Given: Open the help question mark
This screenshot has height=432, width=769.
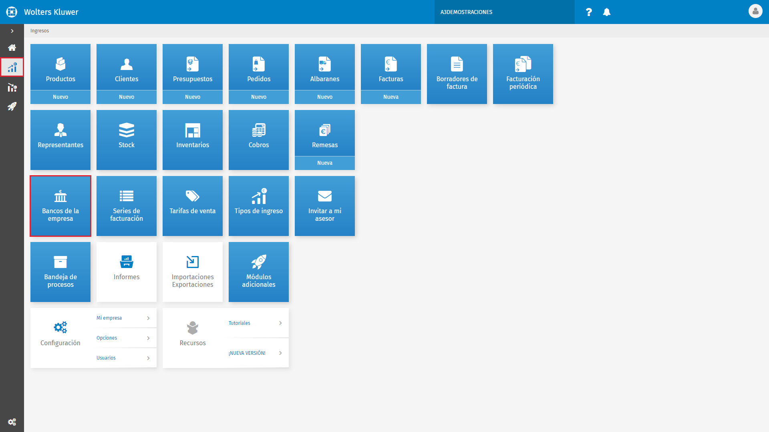Looking at the screenshot, I should (x=589, y=12).
